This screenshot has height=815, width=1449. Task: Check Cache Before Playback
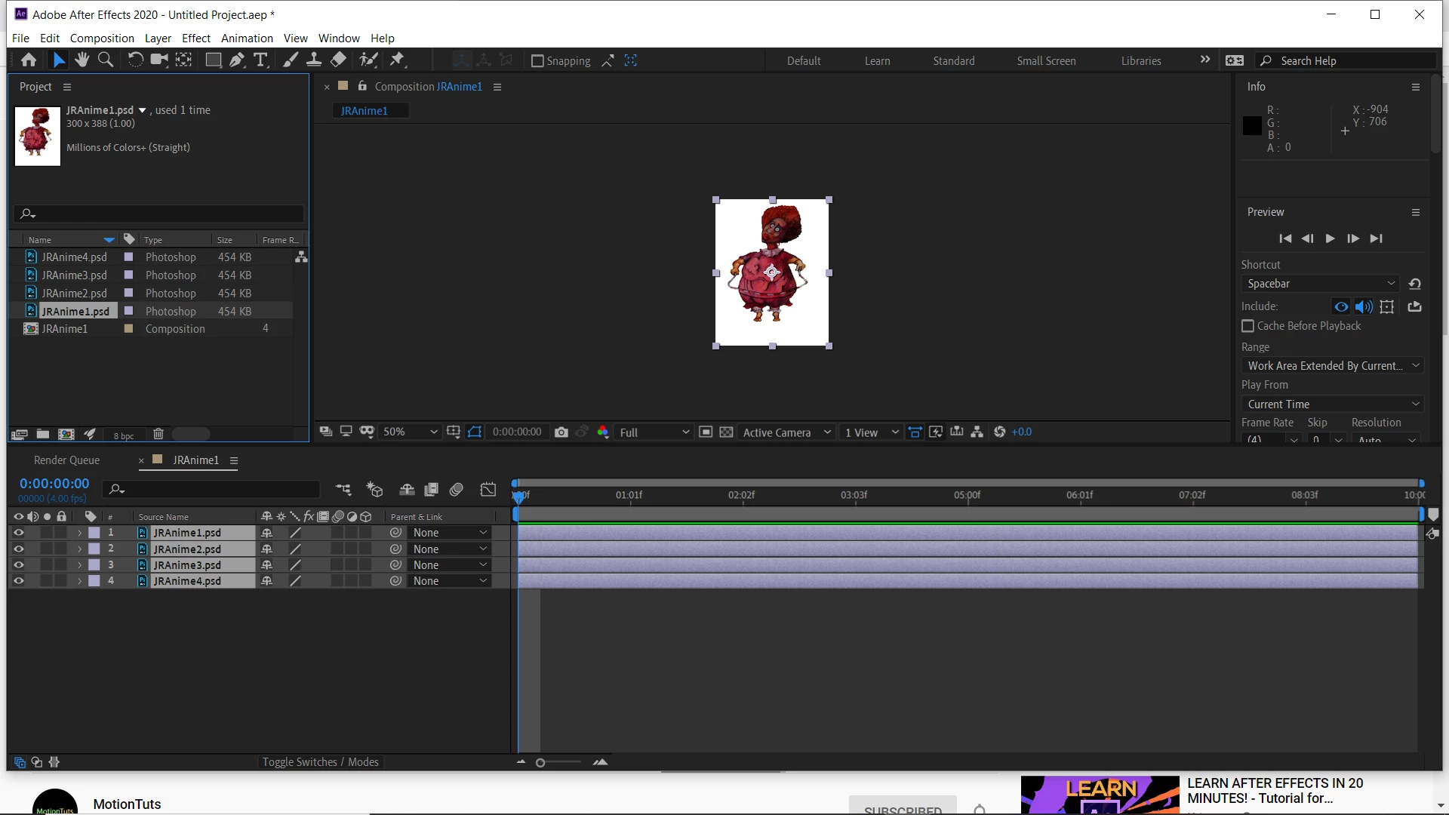1248,326
